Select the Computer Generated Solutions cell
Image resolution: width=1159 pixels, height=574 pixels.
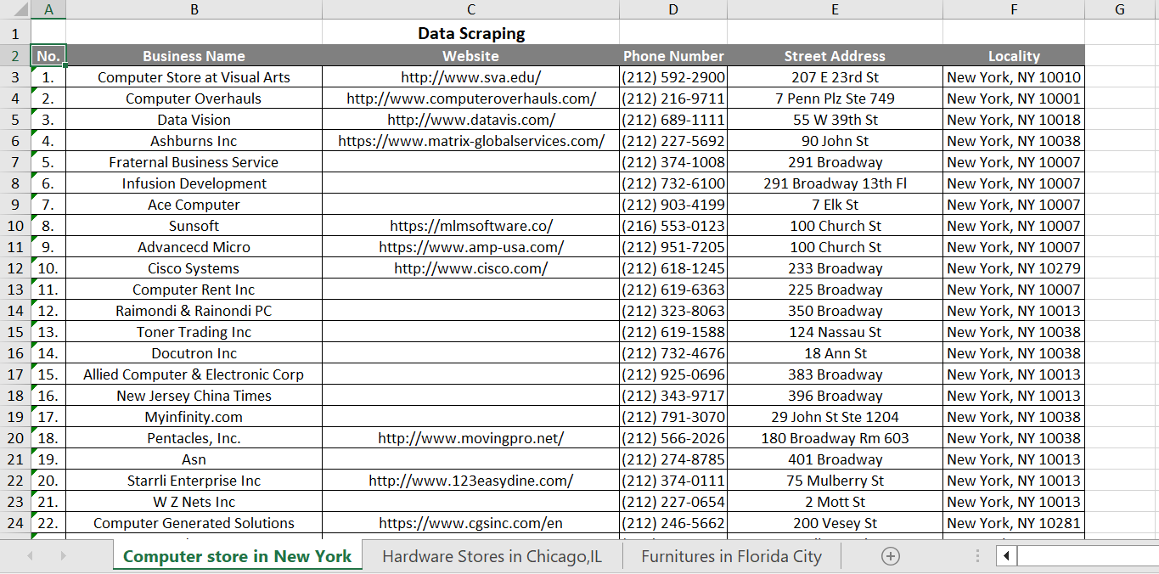point(194,523)
